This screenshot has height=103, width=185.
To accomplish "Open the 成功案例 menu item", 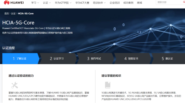I will point(128,3).
